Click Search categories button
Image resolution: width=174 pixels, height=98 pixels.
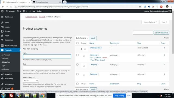pos(161,33)
